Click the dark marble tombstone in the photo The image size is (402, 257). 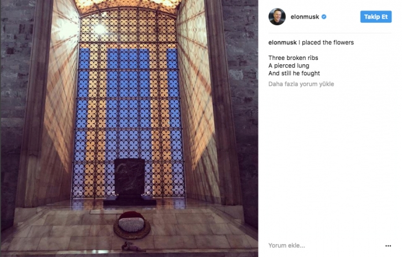[x=129, y=177]
